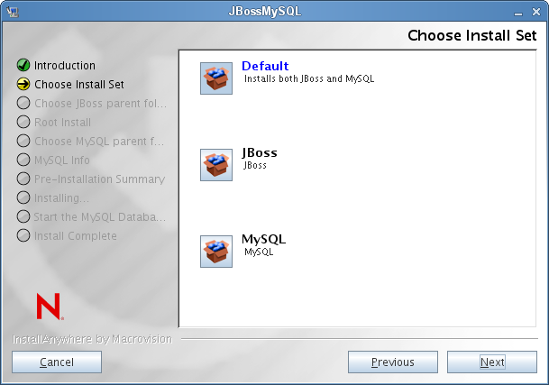Screen dimensions: 549x385
Task: Choose the MySQL install set title
Action: (263, 239)
